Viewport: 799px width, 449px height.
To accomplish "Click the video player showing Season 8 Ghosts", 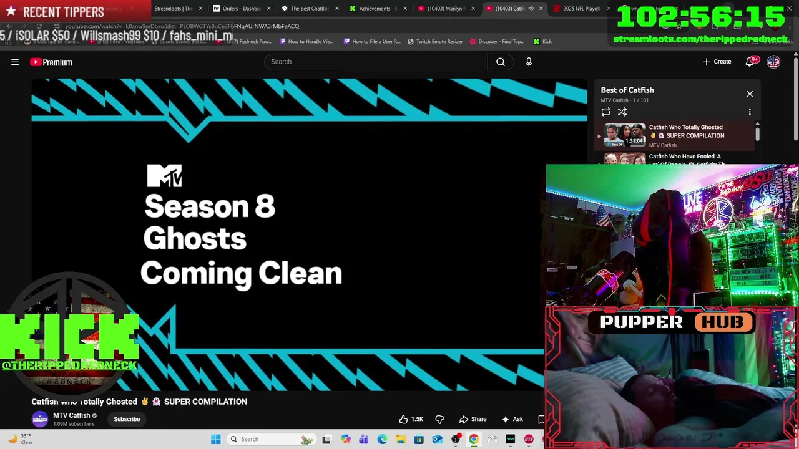I will 309,234.
